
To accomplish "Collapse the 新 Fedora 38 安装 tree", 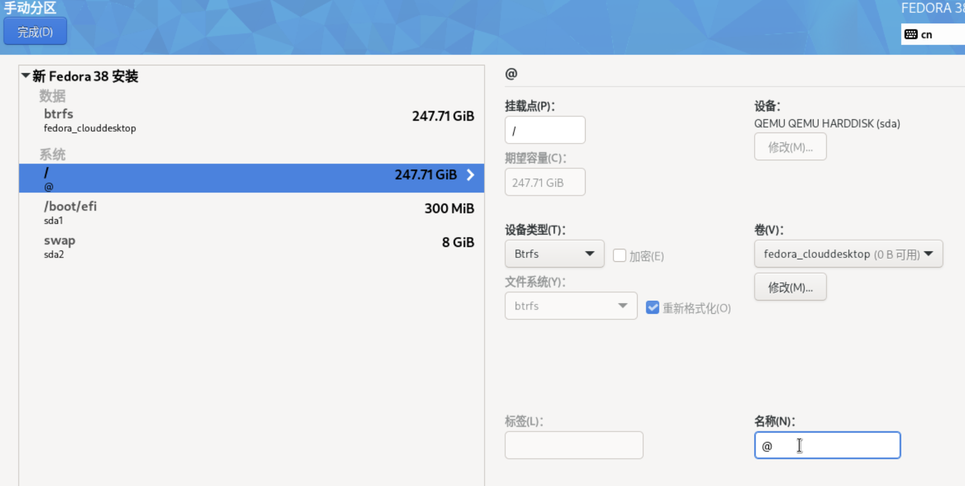I will [x=25, y=76].
